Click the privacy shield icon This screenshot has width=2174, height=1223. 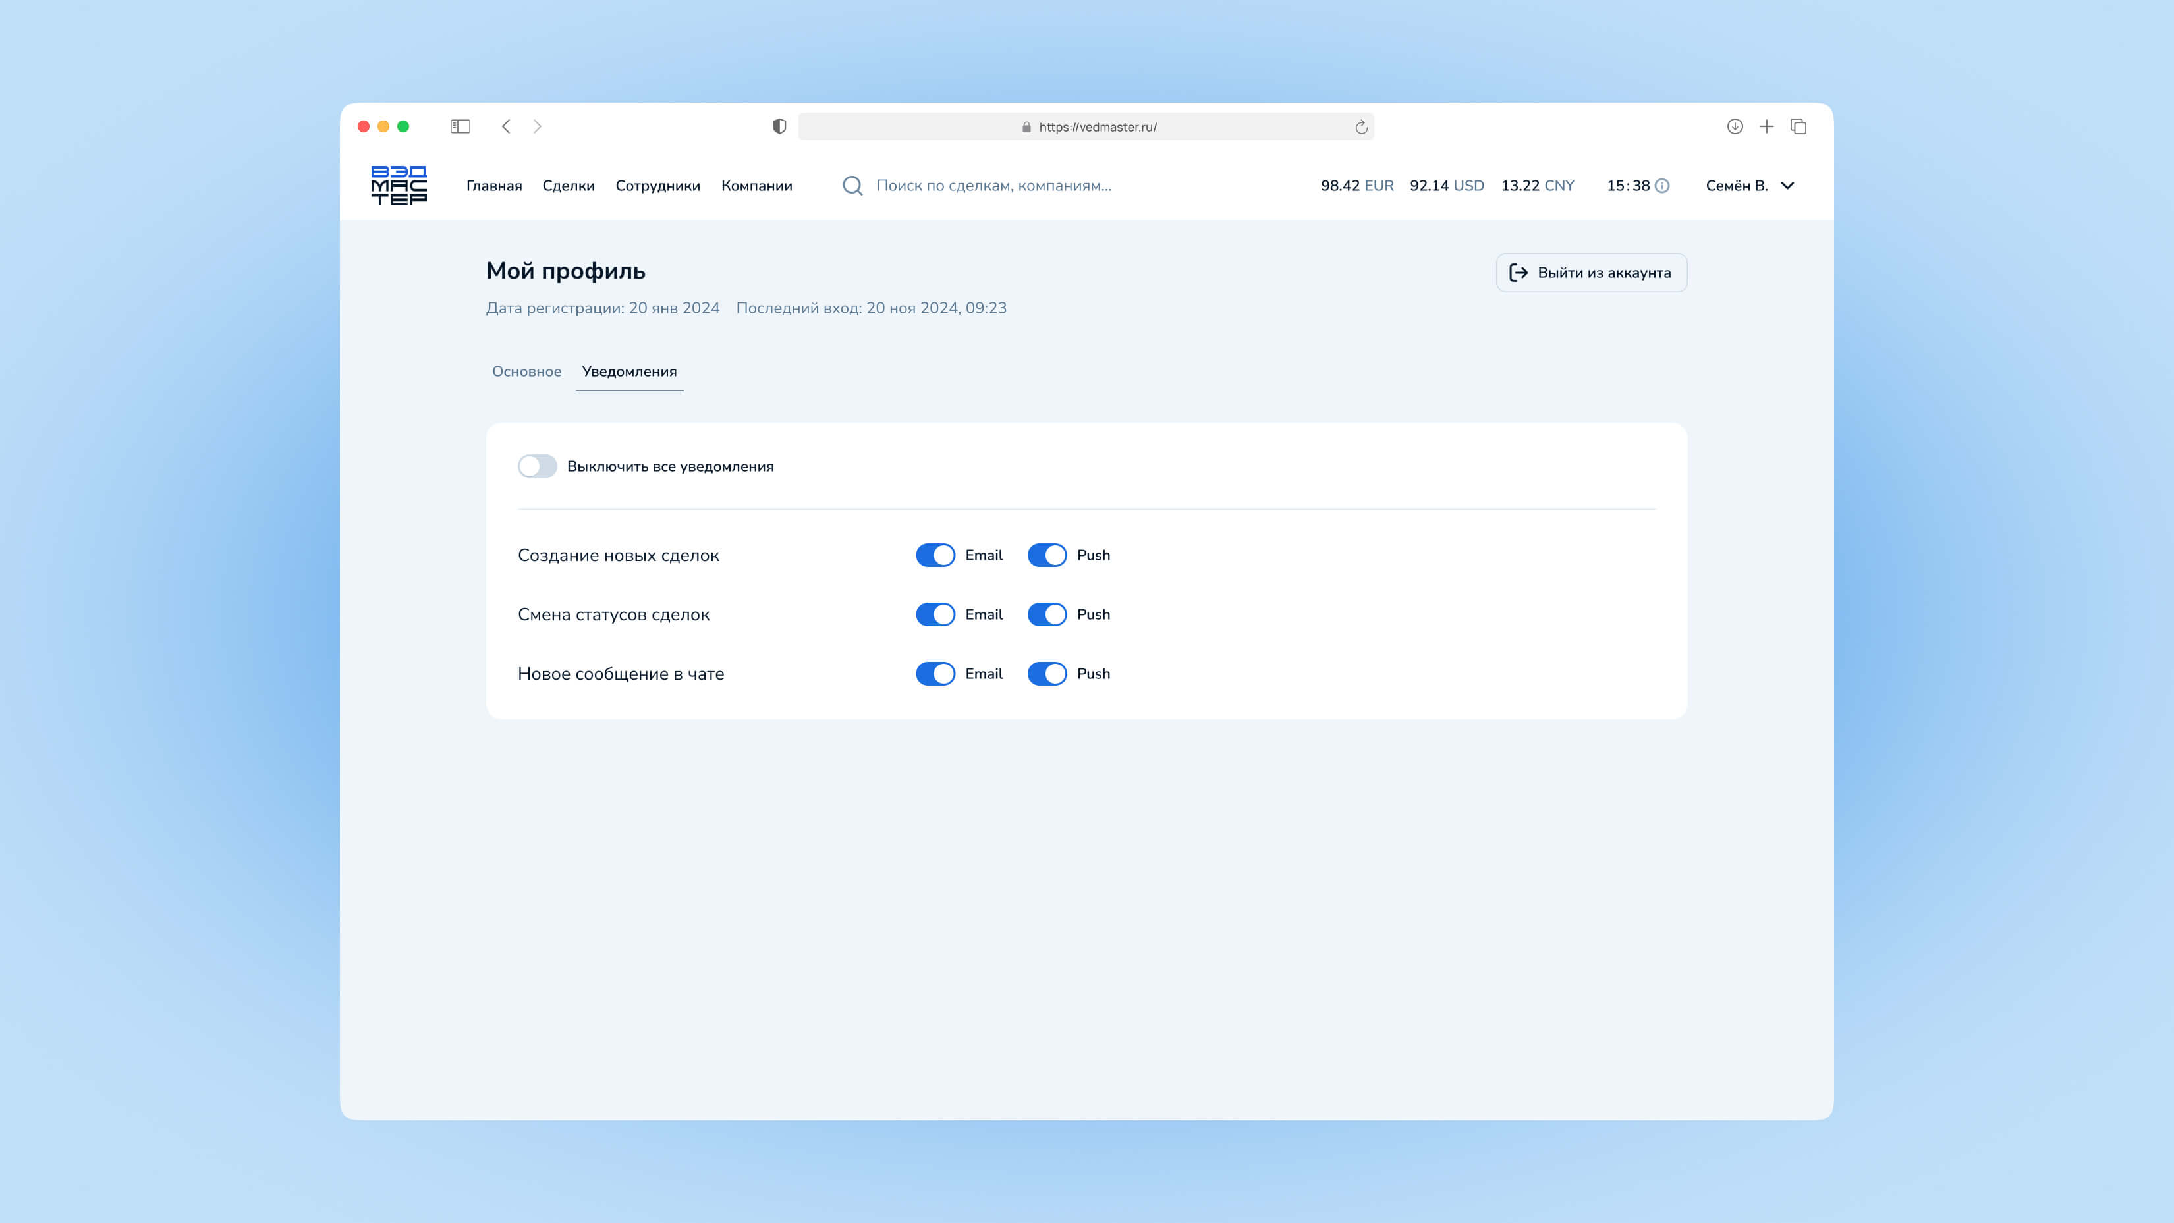779,126
